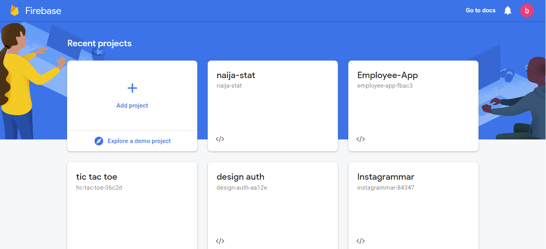This screenshot has width=546, height=249.
Task: Click the Add project button
Action: tap(132, 105)
